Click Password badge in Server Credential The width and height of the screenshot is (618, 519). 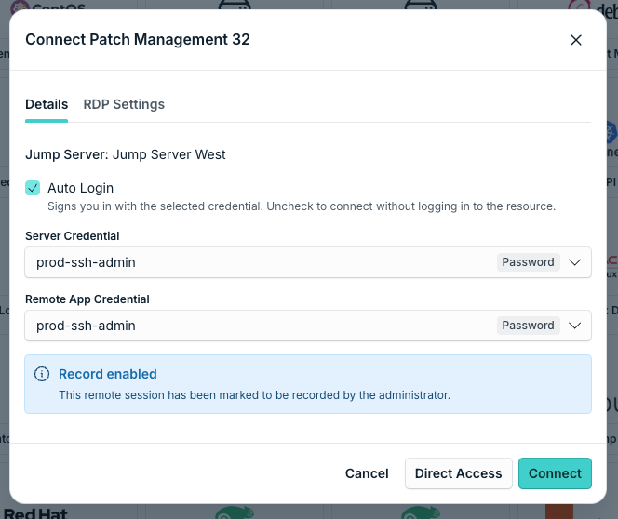pos(528,262)
